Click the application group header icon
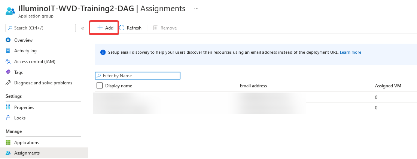 pyautogui.click(x=10, y=11)
